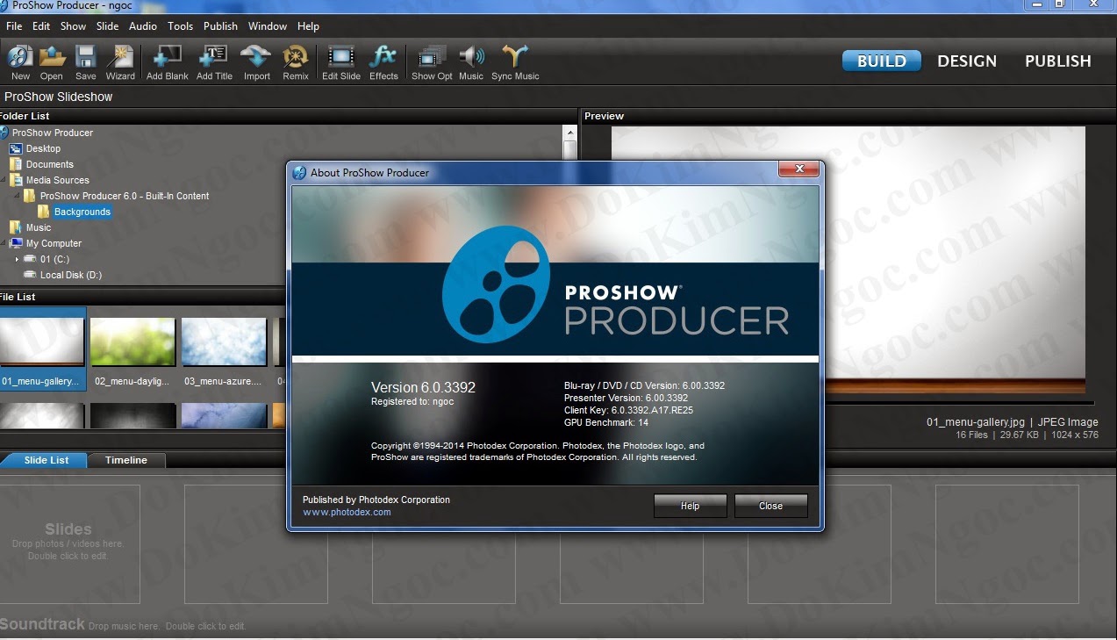Viewport: 1117px width, 640px height.
Task: Switch to the BUILD workspace
Action: 882,61
